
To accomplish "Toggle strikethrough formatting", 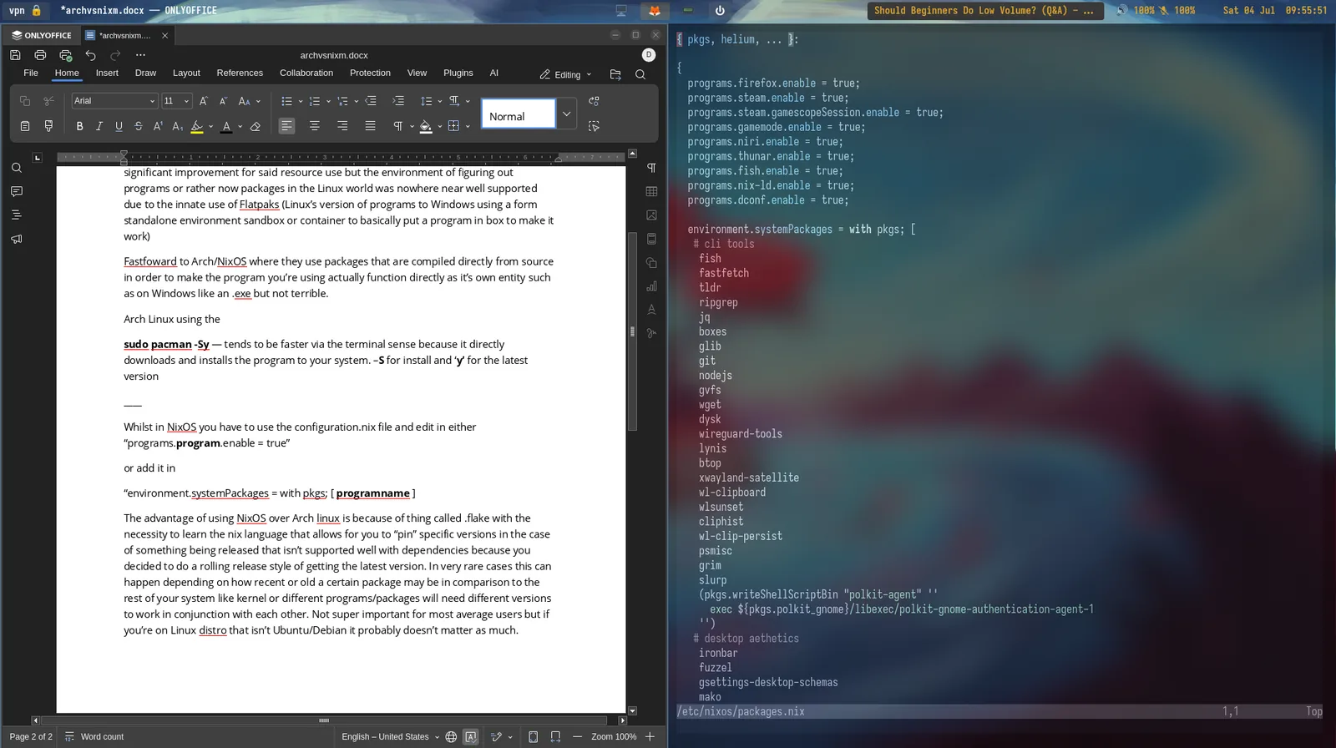I will (x=138, y=126).
